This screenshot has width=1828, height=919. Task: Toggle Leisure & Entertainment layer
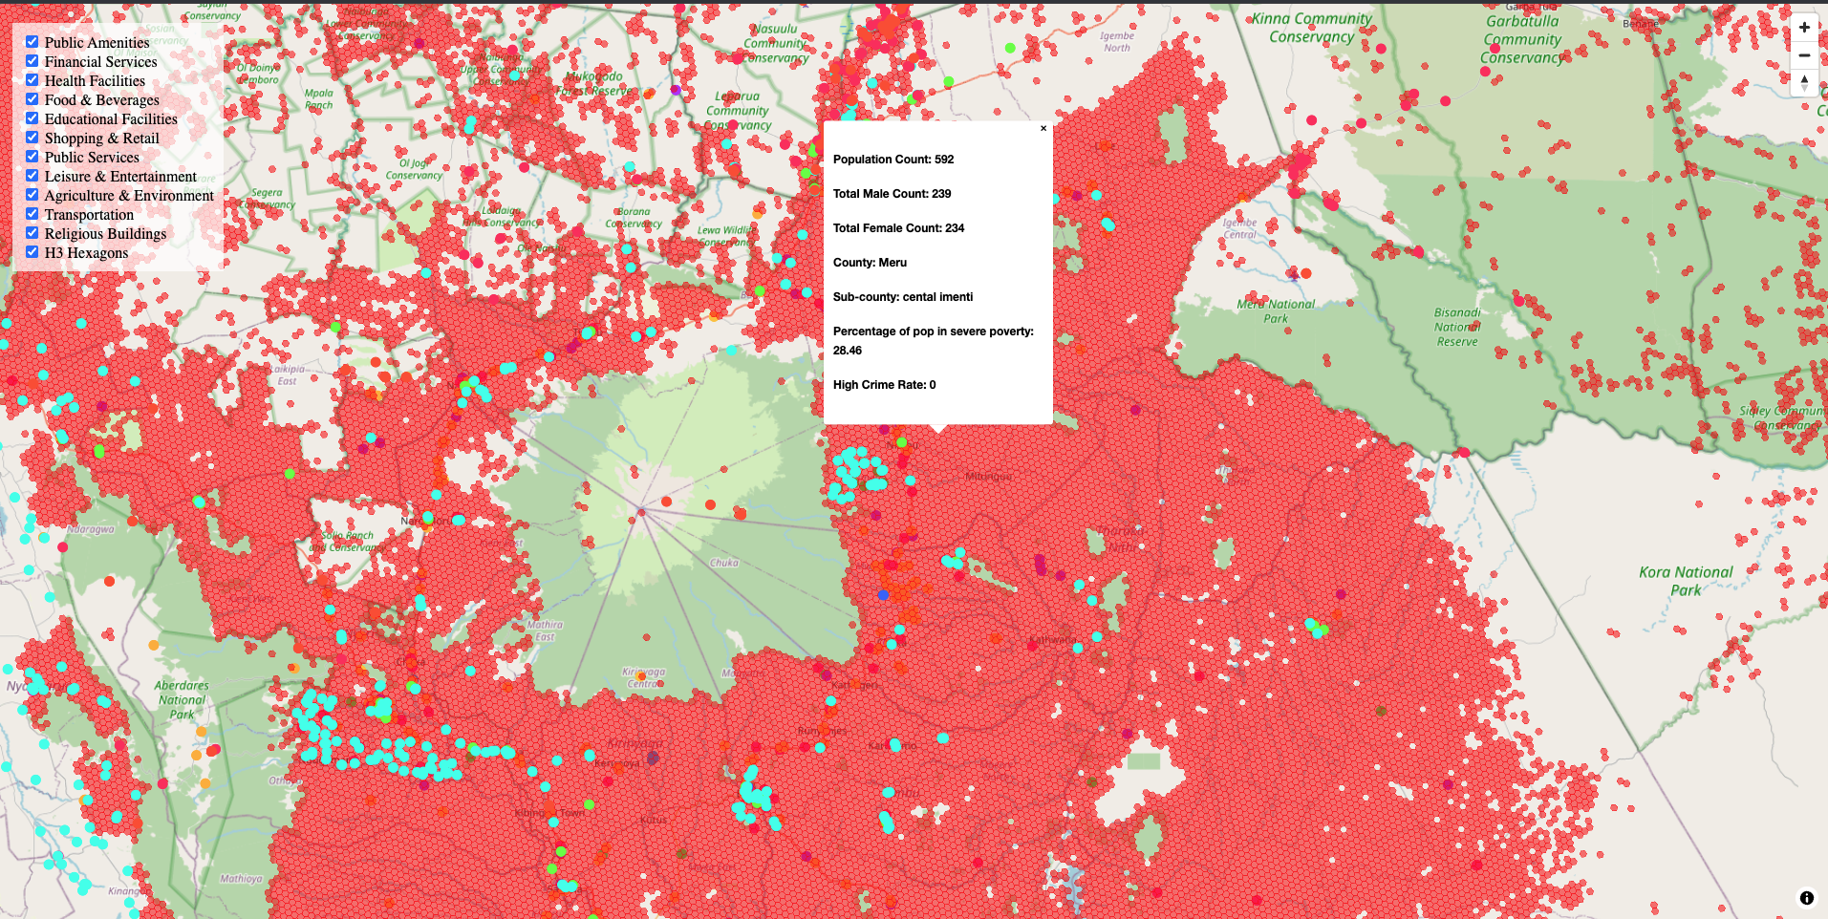(32, 176)
